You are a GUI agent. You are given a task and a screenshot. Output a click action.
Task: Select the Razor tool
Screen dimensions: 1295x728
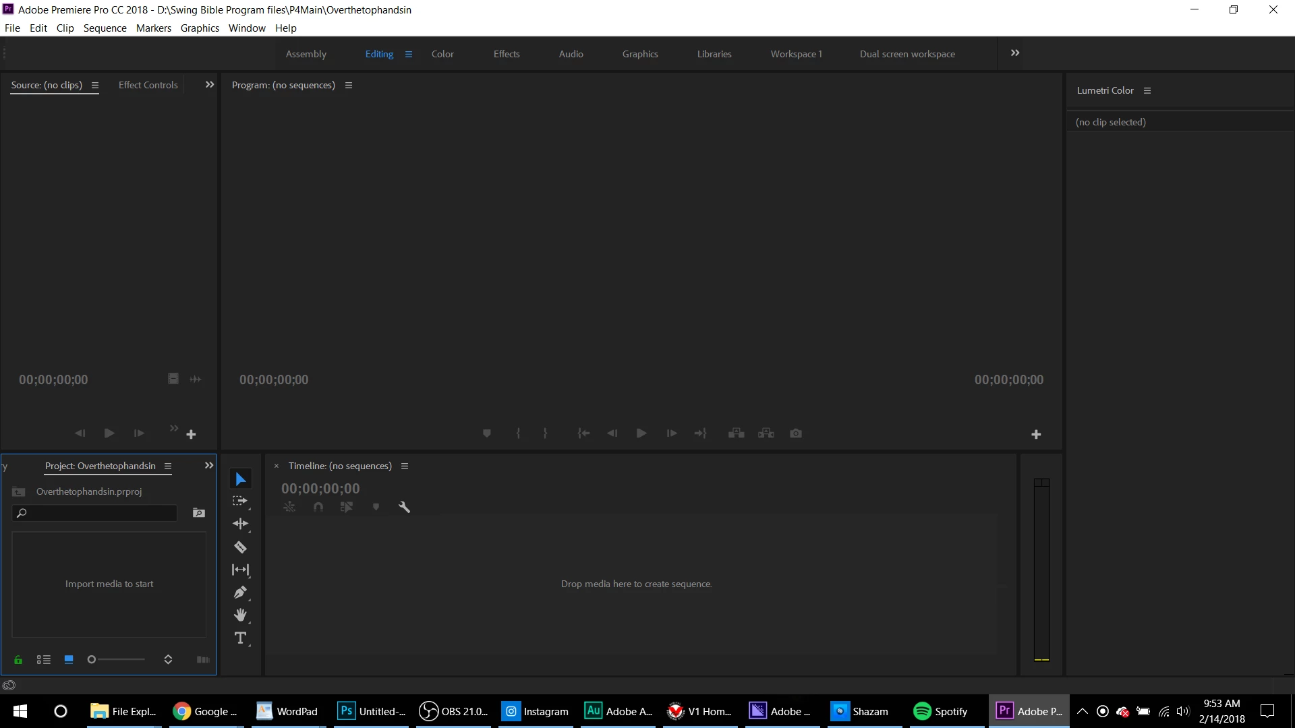pyautogui.click(x=240, y=547)
